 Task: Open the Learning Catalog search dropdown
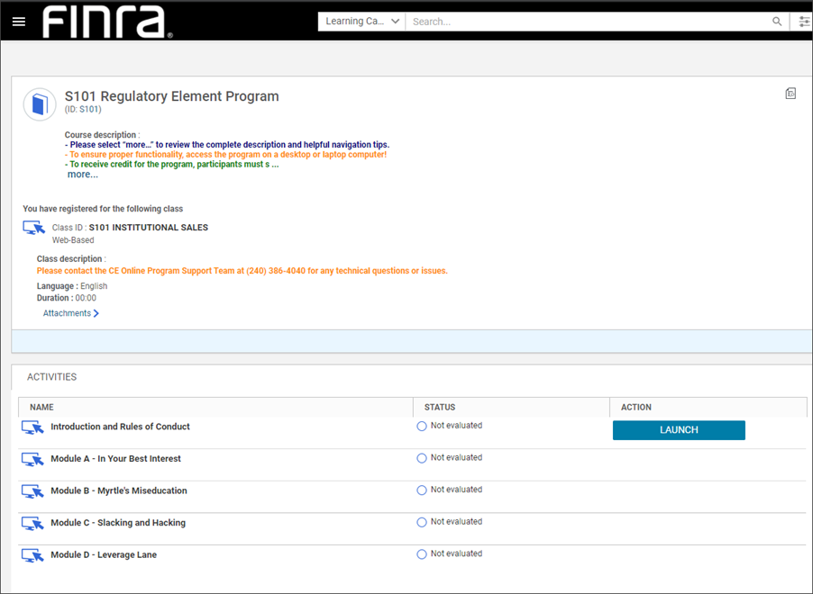point(361,22)
